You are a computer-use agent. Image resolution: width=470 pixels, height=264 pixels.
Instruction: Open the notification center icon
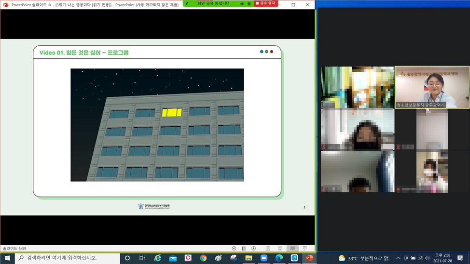460,258
